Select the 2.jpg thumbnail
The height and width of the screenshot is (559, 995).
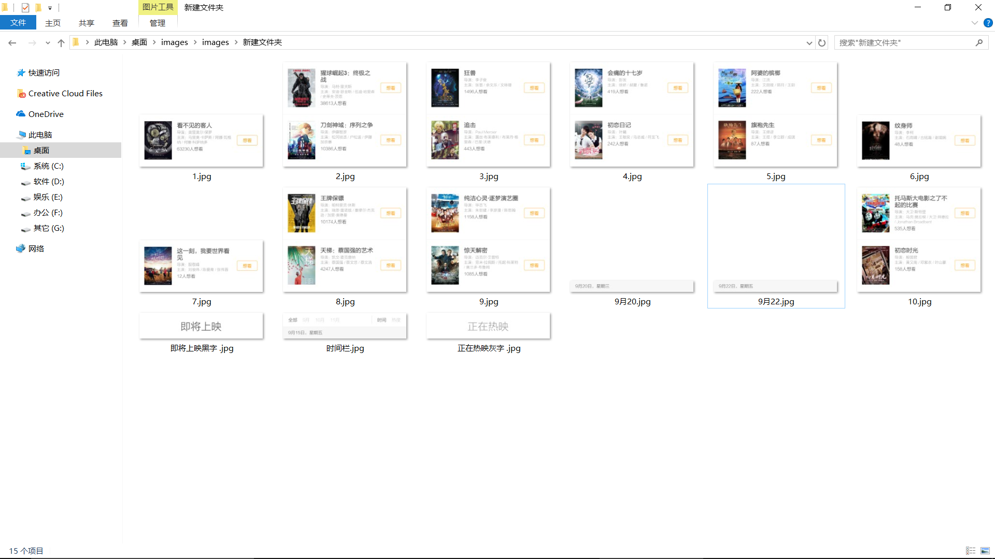click(x=345, y=114)
